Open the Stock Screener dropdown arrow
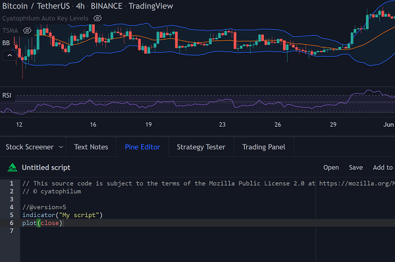The height and width of the screenshot is (262, 395). click(61, 147)
